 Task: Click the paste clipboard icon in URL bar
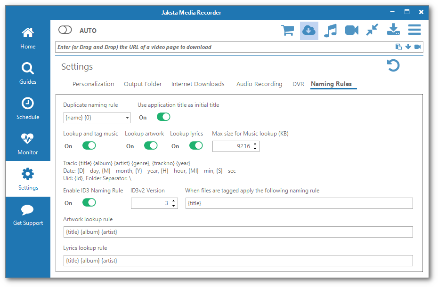(x=398, y=47)
